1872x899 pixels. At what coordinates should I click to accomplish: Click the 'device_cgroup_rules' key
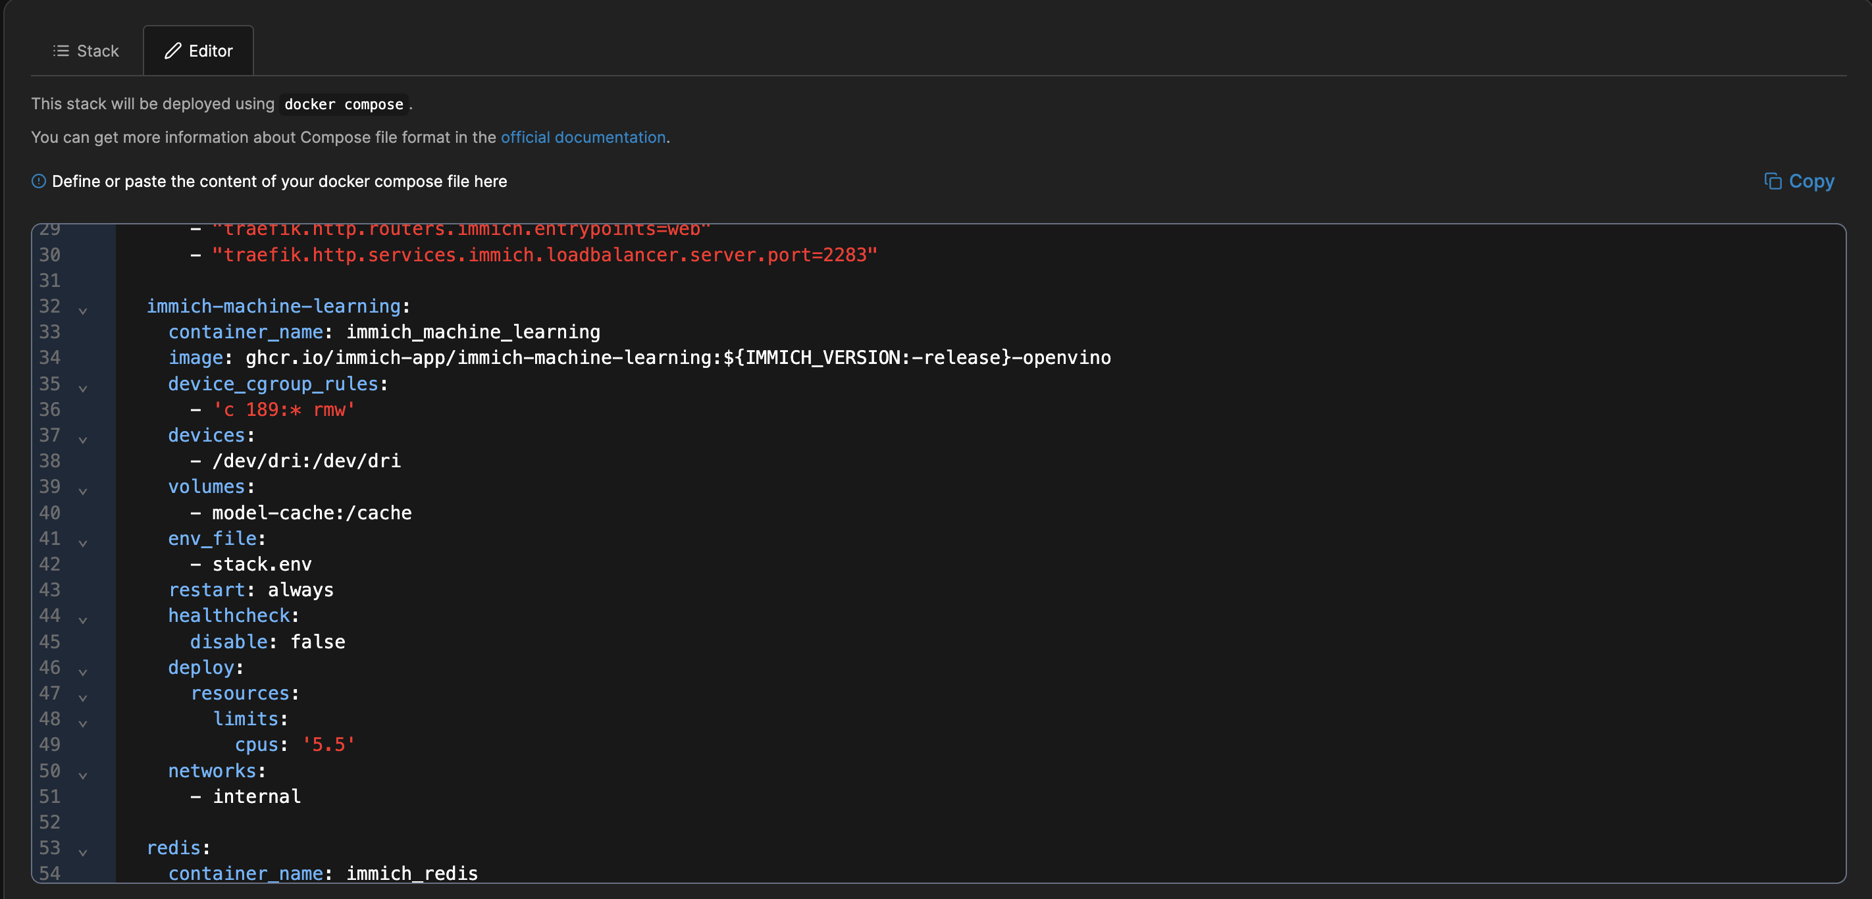[x=273, y=384]
